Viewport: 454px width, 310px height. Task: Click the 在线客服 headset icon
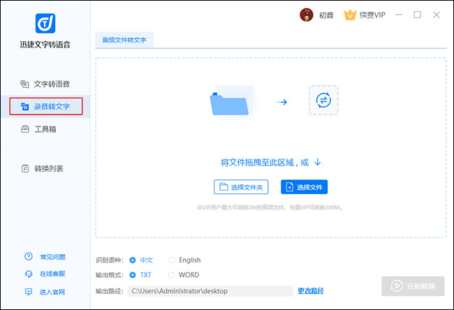click(x=29, y=274)
